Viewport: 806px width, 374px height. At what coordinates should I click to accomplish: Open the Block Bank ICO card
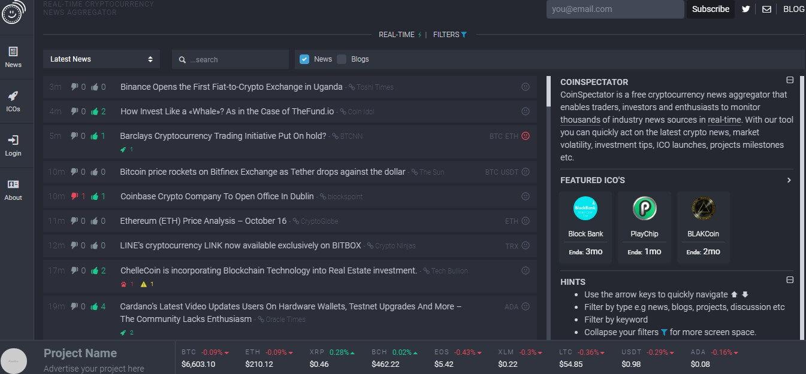click(585, 227)
